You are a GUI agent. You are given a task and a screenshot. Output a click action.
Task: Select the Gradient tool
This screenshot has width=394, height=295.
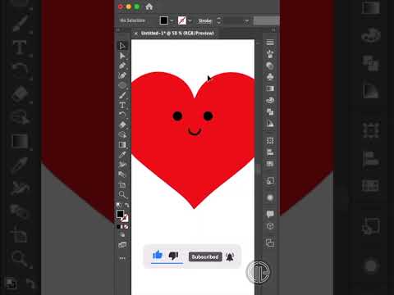pyautogui.click(x=122, y=145)
